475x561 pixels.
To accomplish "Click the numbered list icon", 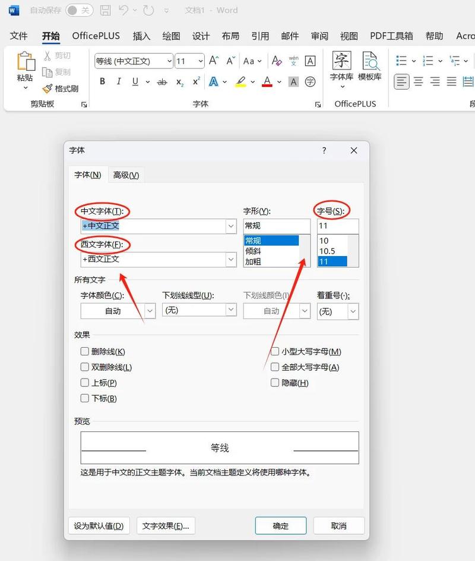I will [x=428, y=61].
